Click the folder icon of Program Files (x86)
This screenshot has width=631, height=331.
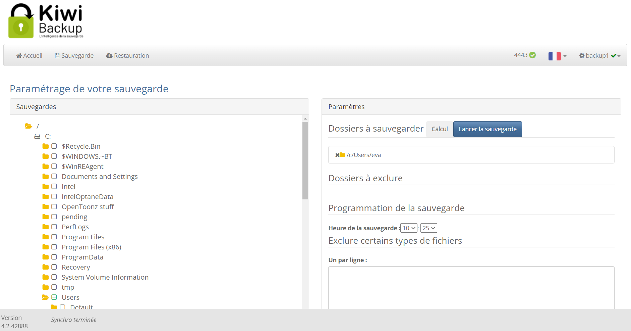click(x=46, y=247)
